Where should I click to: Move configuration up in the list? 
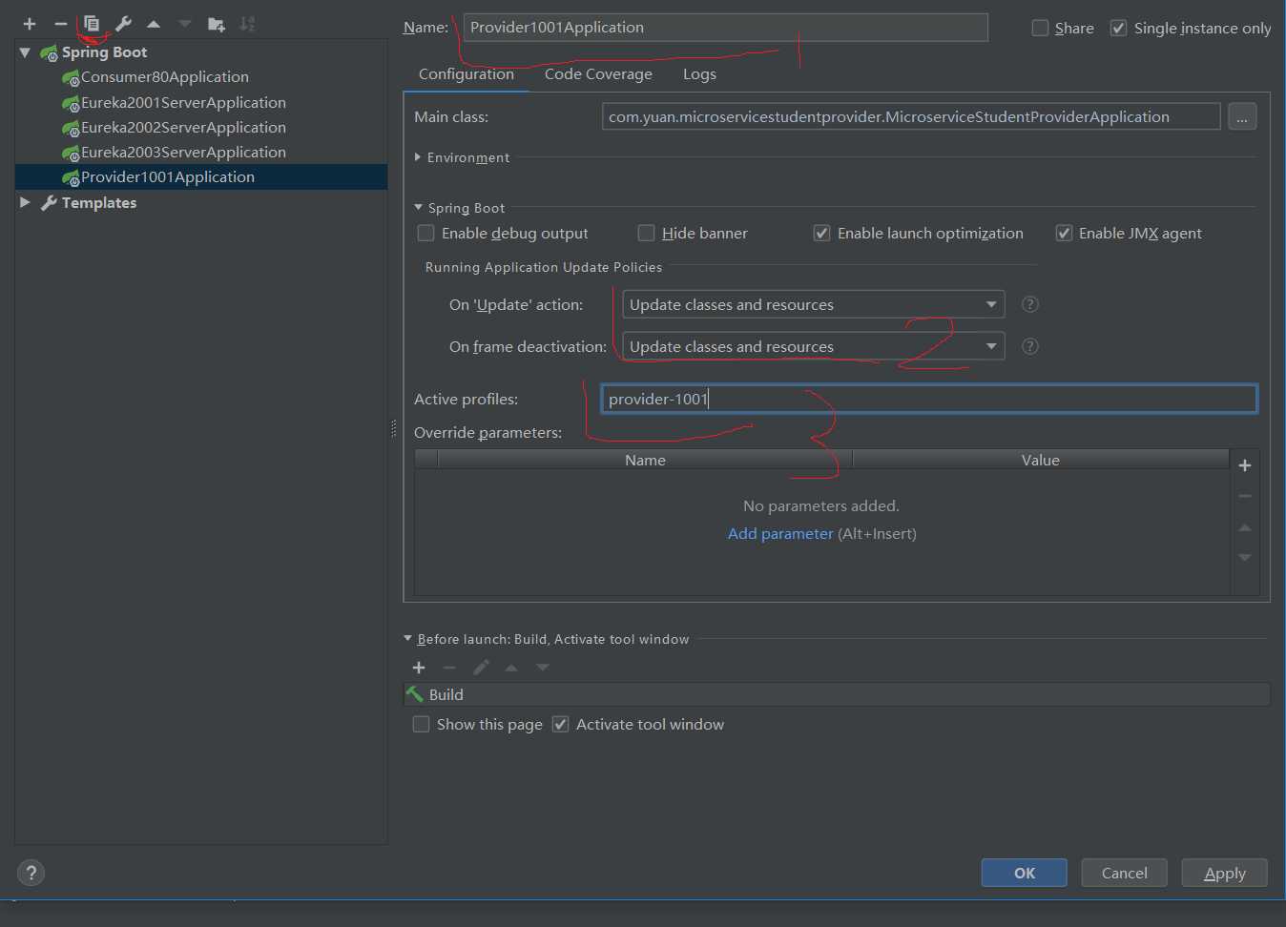pos(154,24)
